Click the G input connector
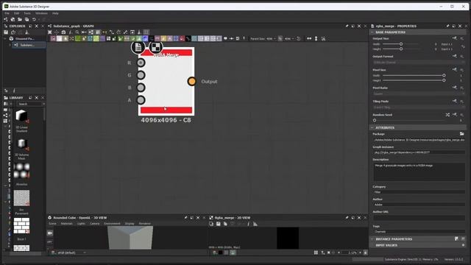Viewport: 471px width, 265px height. (x=141, y=75)
